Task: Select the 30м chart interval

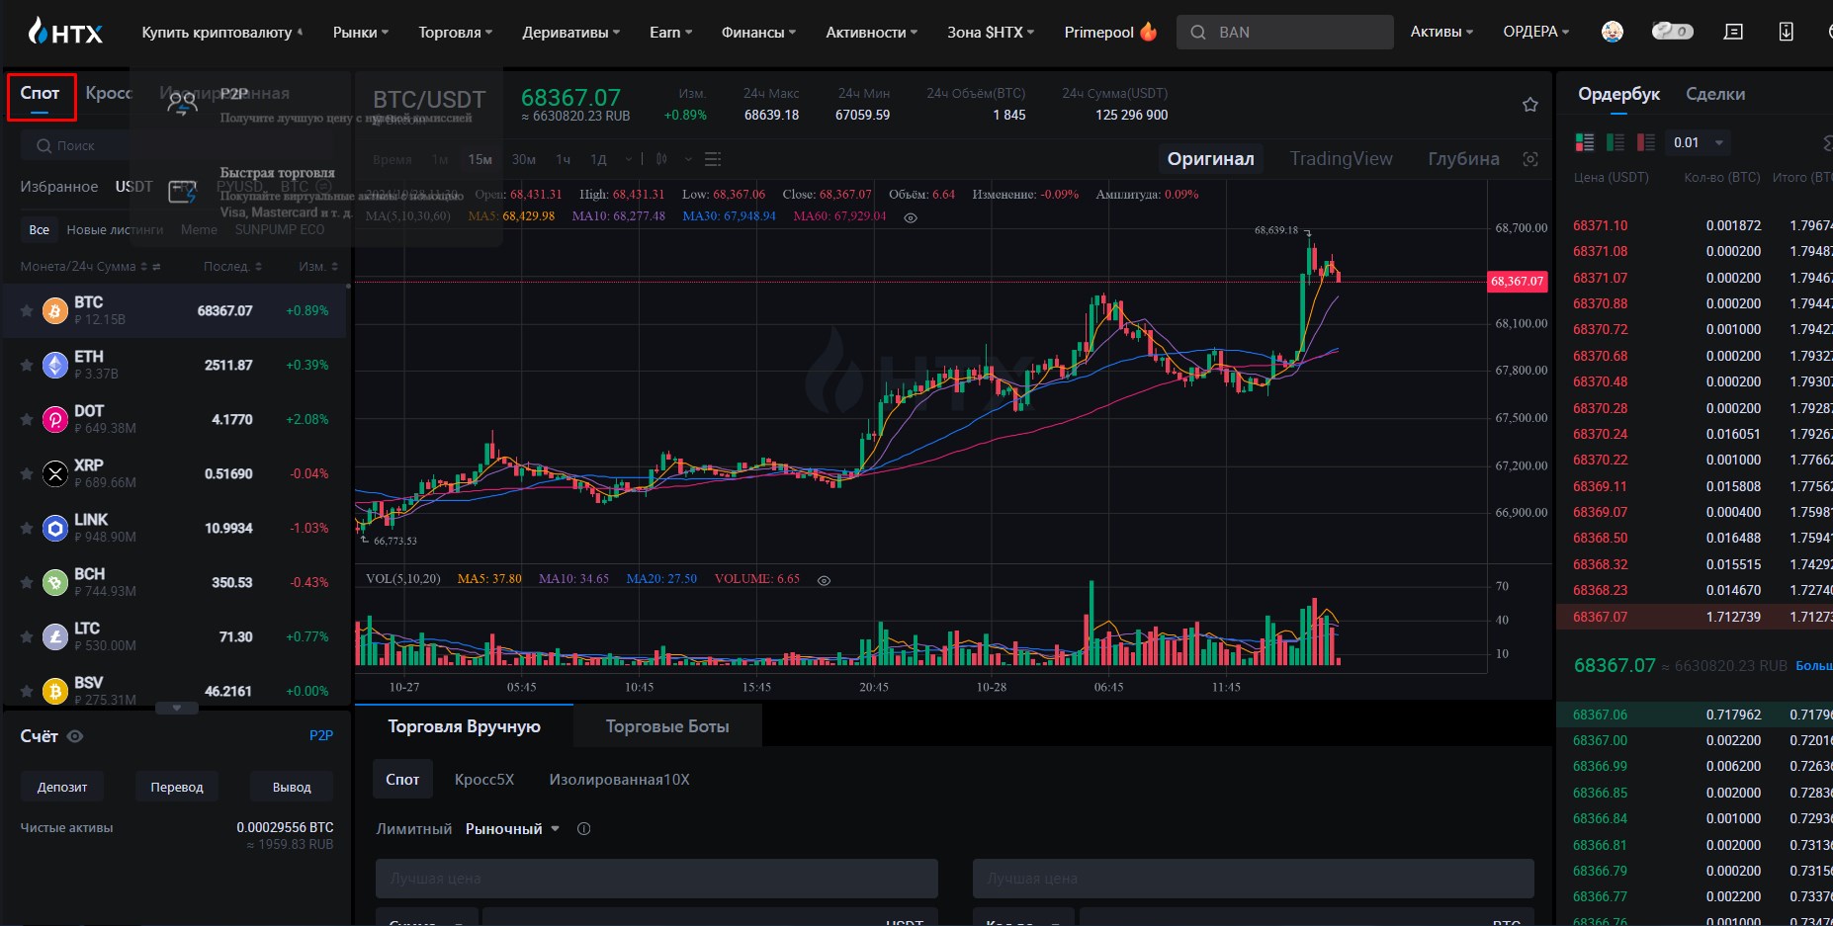Action: [x=523, y=159]
